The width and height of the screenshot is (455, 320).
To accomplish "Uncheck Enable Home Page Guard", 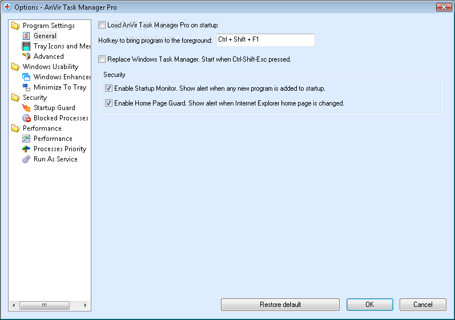I will tap(109, 103).
